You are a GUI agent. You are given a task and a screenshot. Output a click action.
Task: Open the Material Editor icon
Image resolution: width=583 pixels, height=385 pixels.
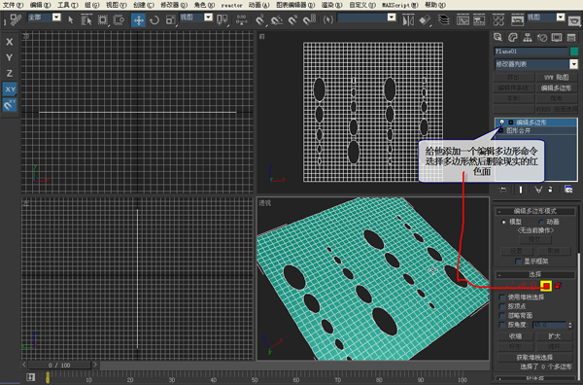tap(498, 19)
